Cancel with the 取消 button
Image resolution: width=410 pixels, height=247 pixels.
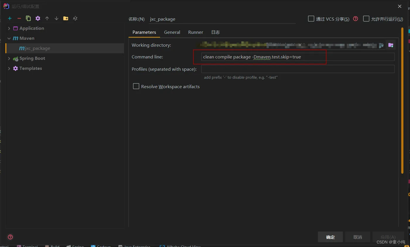click(358, 237)
